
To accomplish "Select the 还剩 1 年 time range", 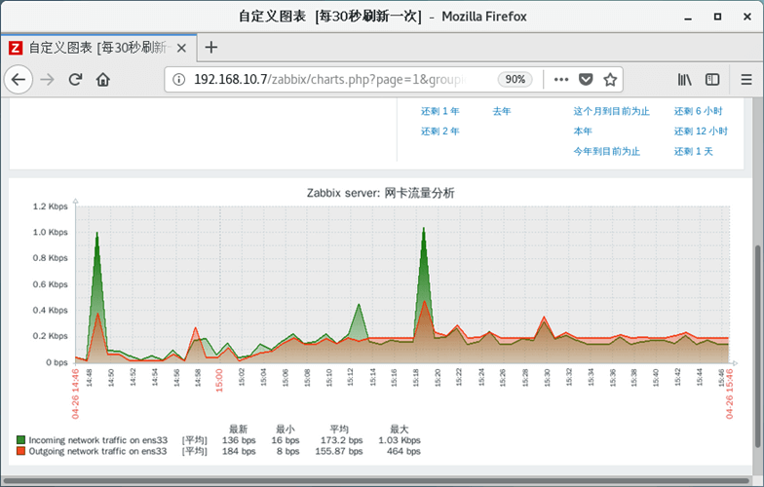I will pos(440,111).
